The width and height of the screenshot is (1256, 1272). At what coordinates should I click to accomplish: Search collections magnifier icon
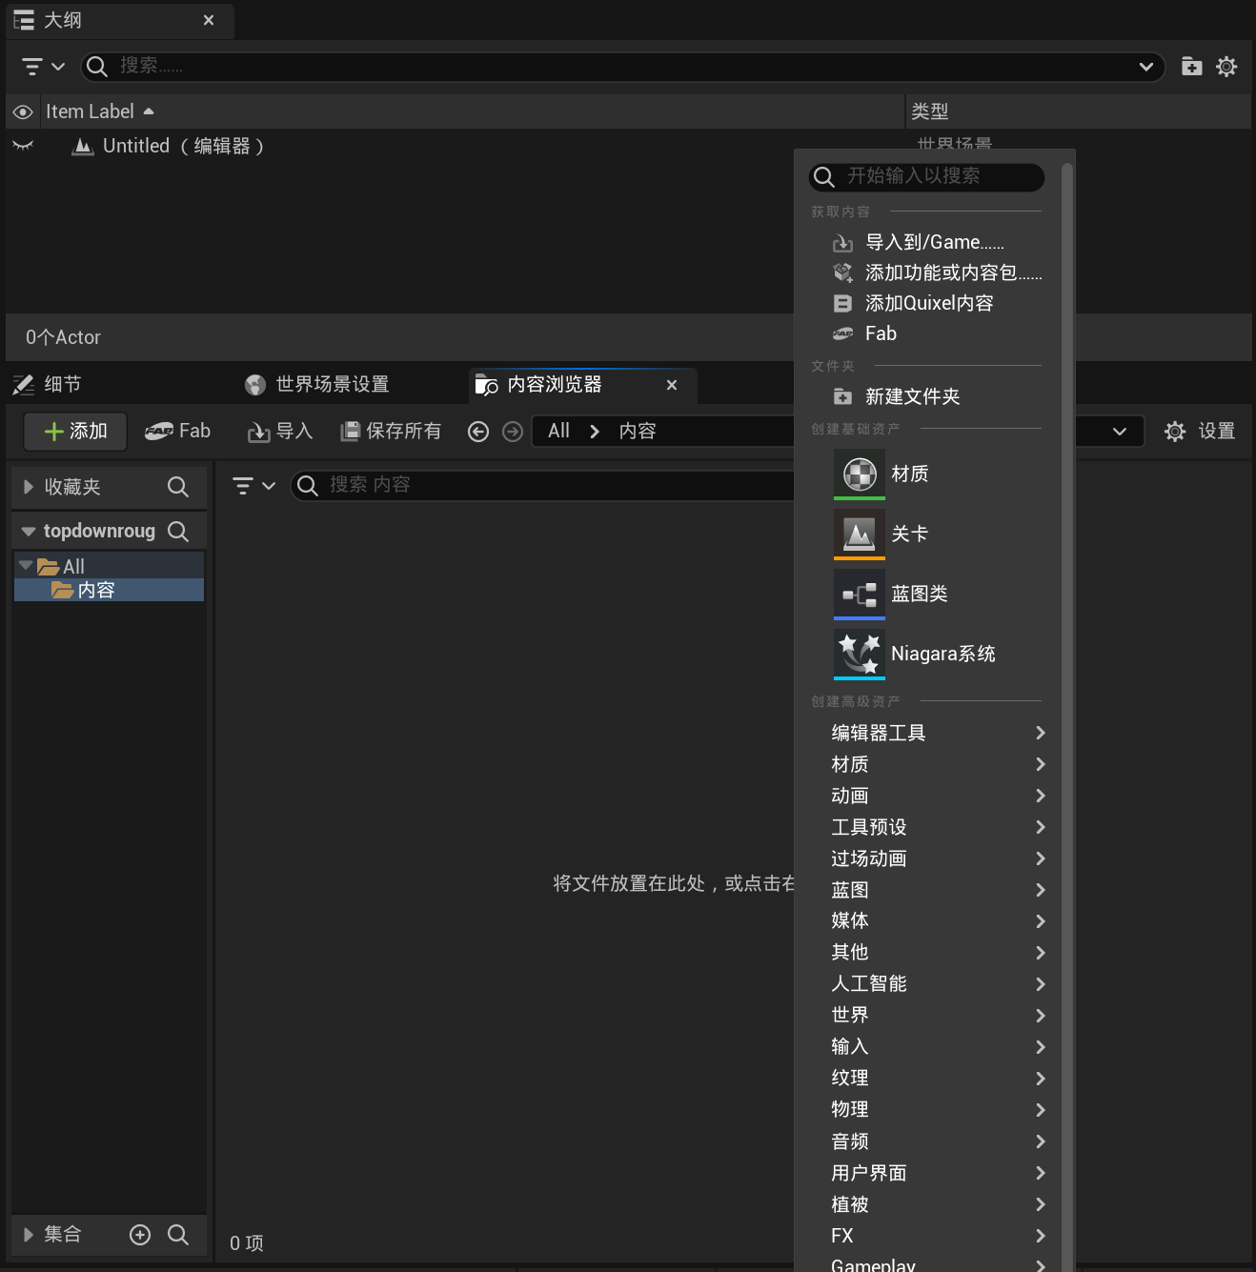177,1235
